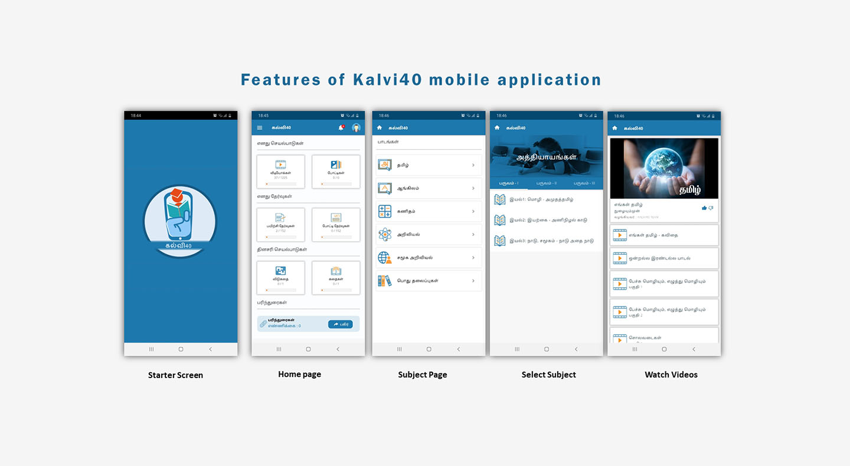The image size is (850, 466).
Task: Open the விடுகதை puzzle icon
Action: pyautogui.click(x=280, y=271)
